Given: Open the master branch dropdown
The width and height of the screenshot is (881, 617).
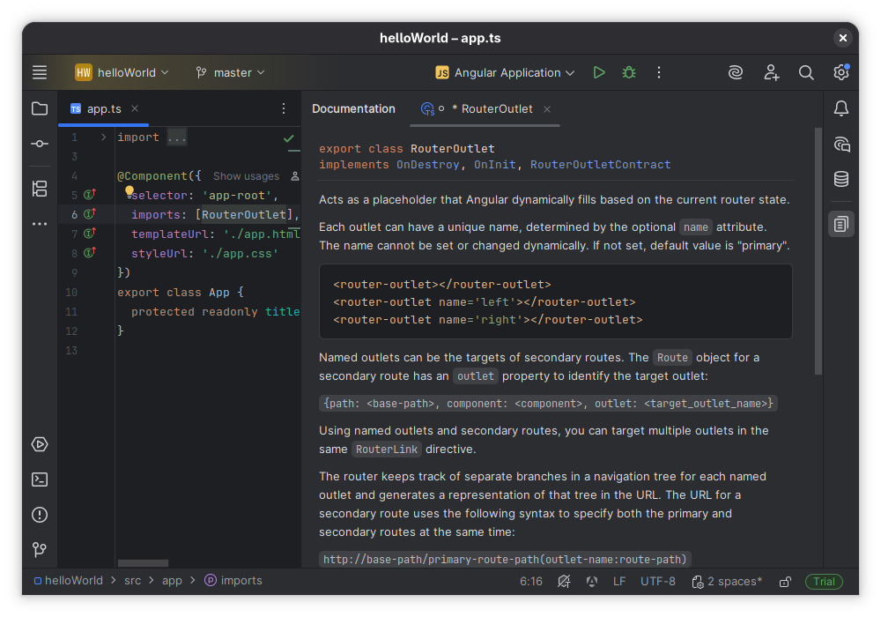Looking at the screenshot, I should (x=231, y=72).
